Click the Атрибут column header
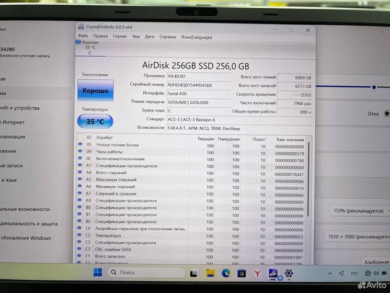 (105, 138)
